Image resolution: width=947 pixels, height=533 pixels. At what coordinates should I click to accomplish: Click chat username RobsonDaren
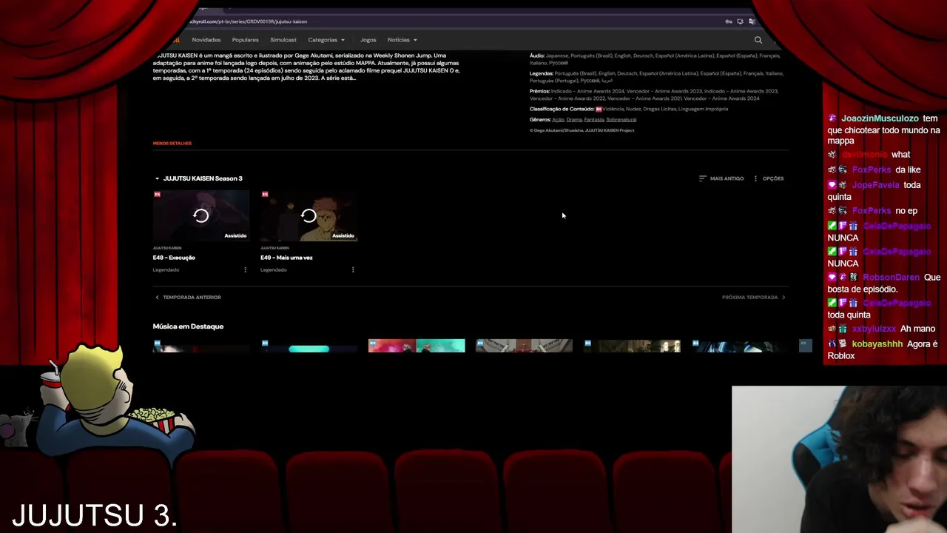point(891,278)
